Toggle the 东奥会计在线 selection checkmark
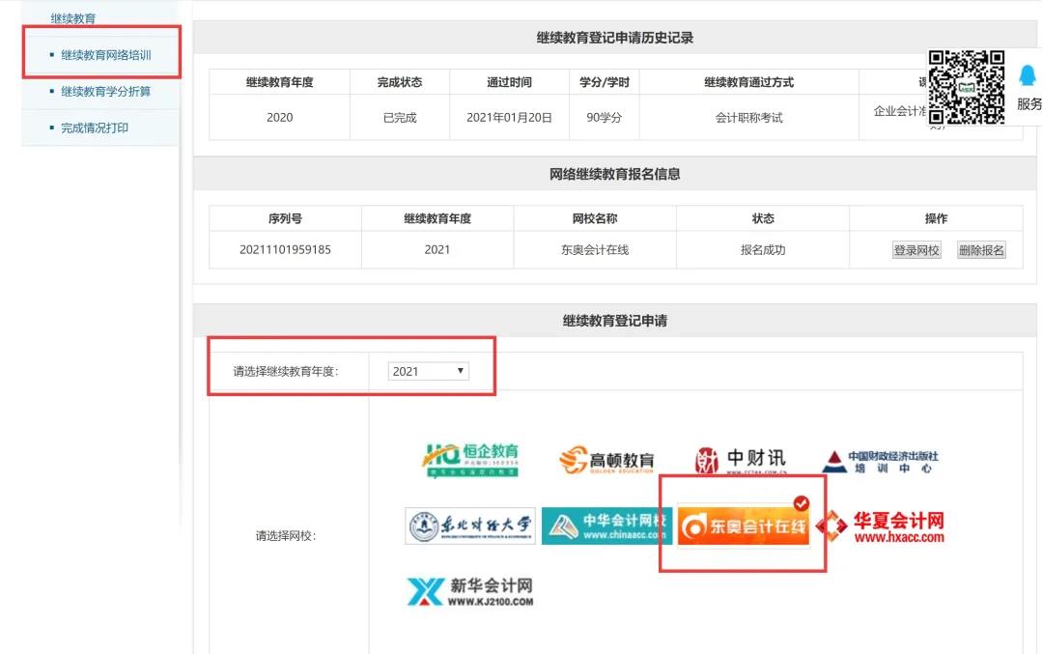Screen dimensions: 1043x654 pyautogui.click(x=800, y=500)
